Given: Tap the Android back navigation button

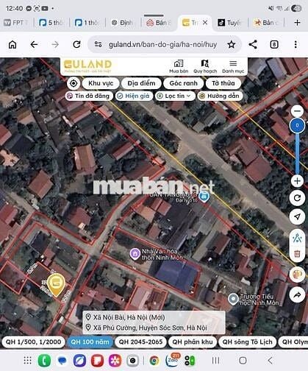Looking at the screenshot, I should pos(270,361).
